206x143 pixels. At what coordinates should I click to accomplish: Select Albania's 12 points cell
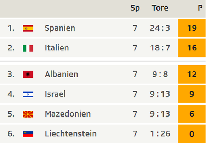click(x=191, y=75)
